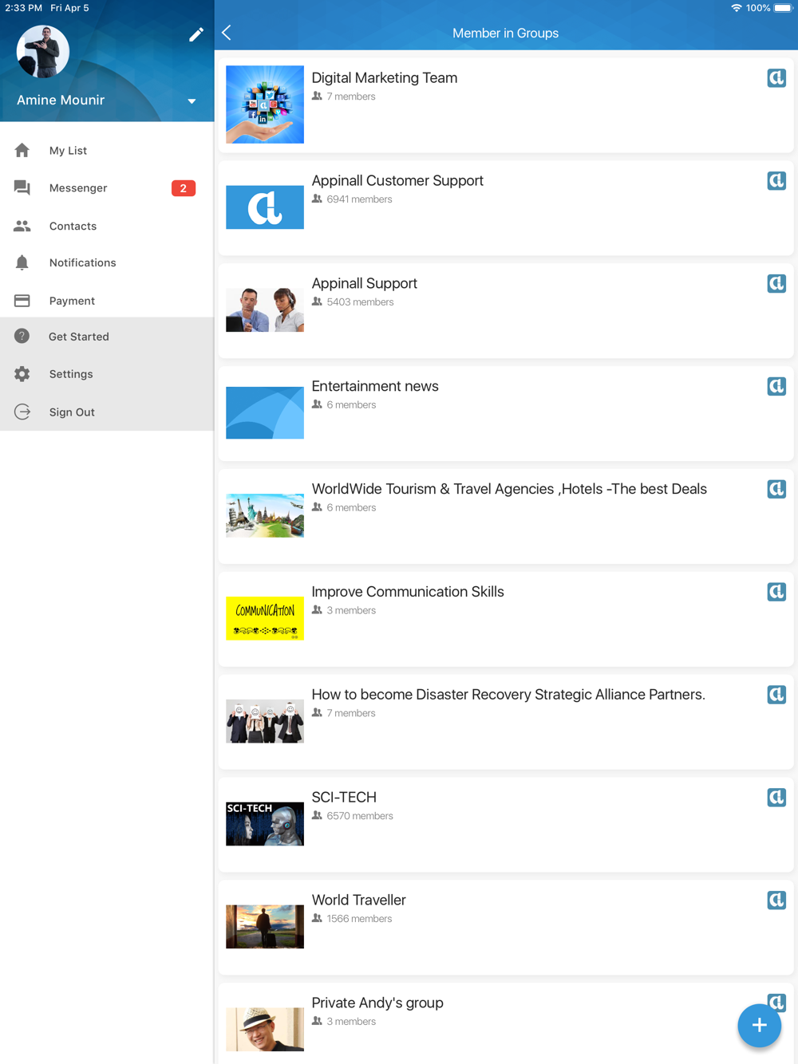
Task: Open Settings via the gear icon
Action: point(22,374)
